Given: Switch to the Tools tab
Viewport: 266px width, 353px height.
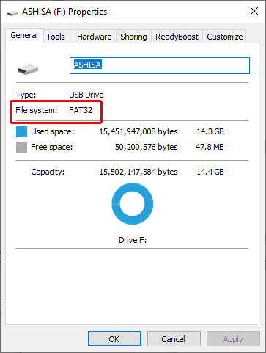Looking at the screenshot, I should [x=56, y=37].
